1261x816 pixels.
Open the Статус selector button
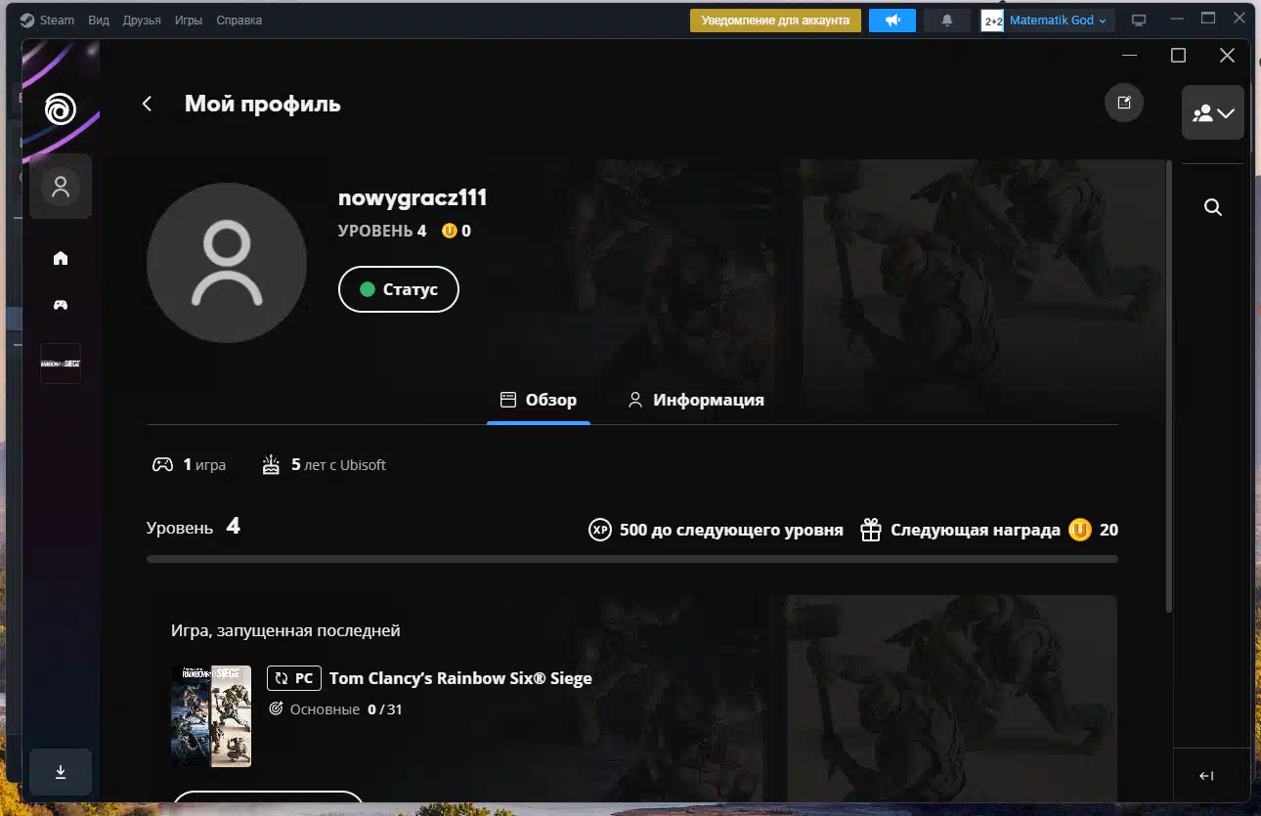click(398, 289)
